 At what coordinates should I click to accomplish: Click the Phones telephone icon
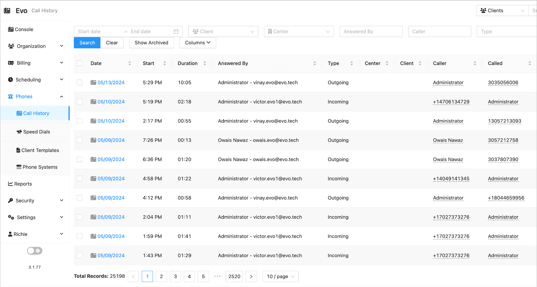click(11, 96)
